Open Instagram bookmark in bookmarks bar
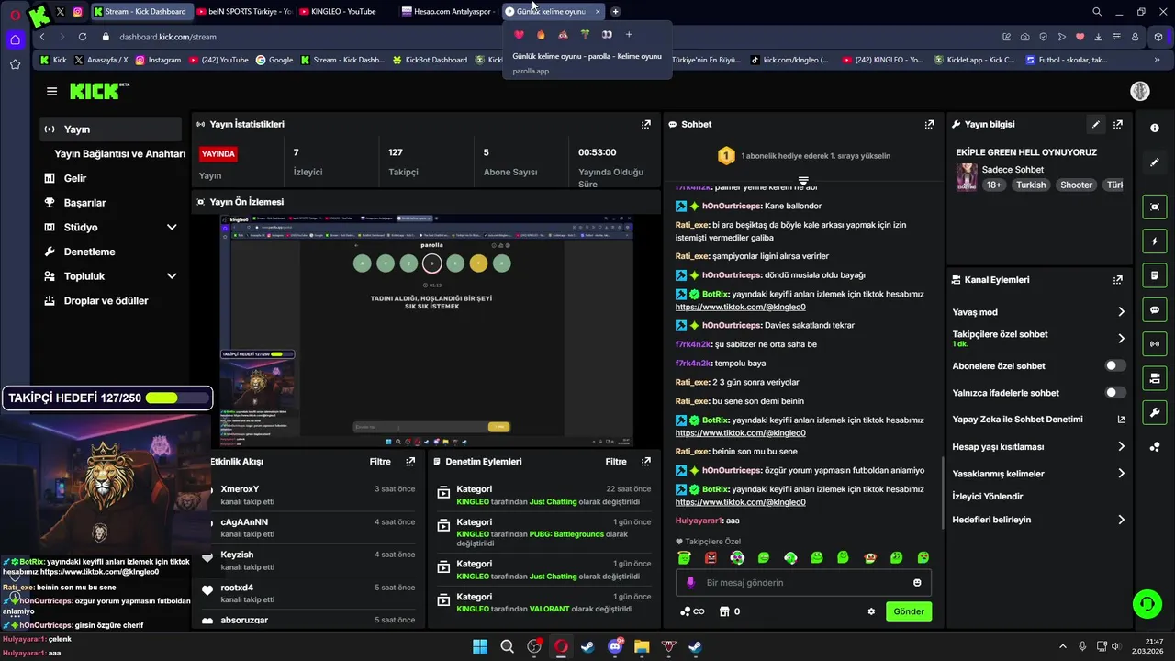This screenshot has width=1175, height=661. (x=158, y=60)
